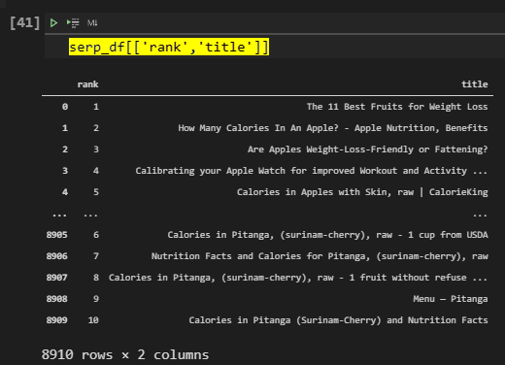
Task: Click index label 8909
Action: (x=57, y=320)
